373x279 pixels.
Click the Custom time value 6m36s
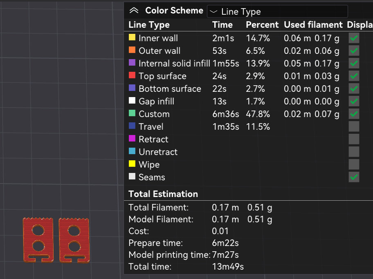point(225,114)
